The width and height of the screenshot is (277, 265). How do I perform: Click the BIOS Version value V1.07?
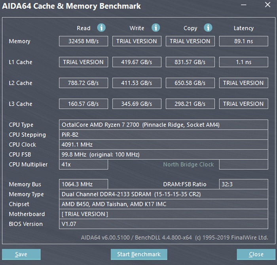[x=163, y=224]
